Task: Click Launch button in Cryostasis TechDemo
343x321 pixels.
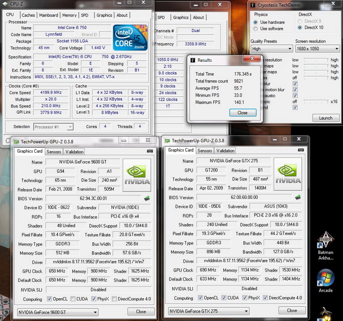Action: tap(326, 118)
